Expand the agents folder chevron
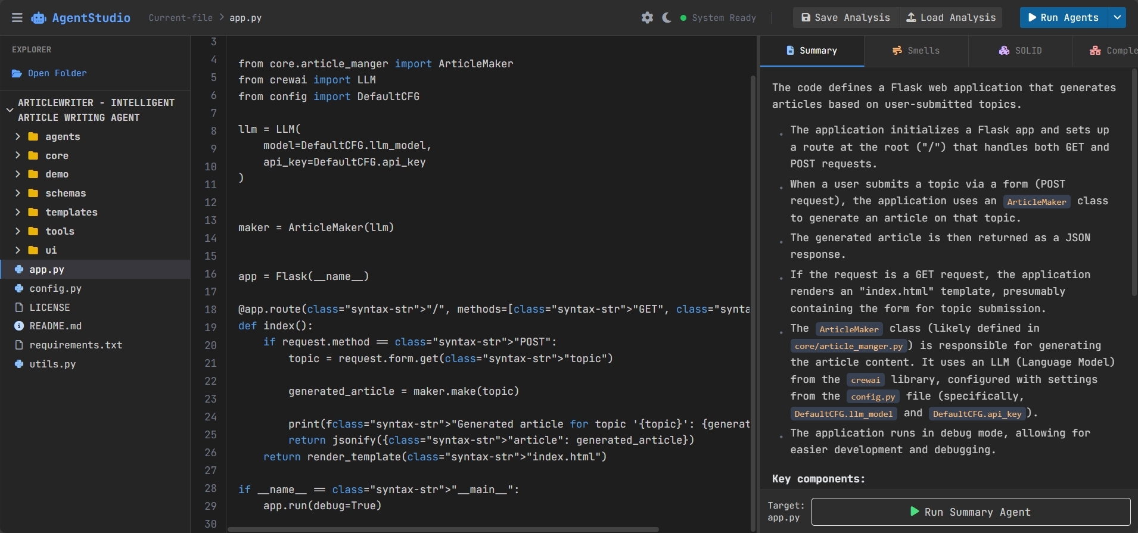The image size is (1138, 533). tap(18, 136)
